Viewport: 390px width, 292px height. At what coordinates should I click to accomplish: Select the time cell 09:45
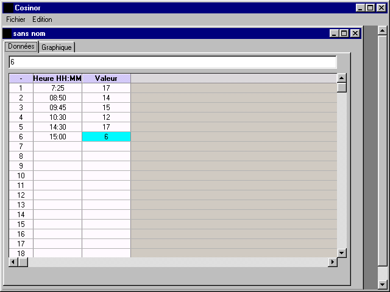[x=57, y=108]
